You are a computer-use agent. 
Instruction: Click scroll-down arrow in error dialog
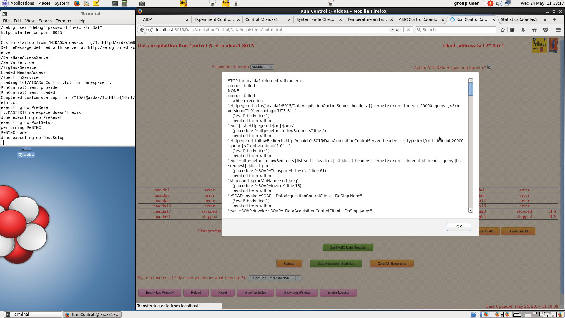pyautogui.click(x=471, y=210)
